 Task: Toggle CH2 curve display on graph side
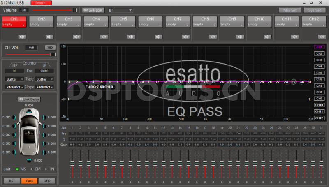tap(319, 54)
